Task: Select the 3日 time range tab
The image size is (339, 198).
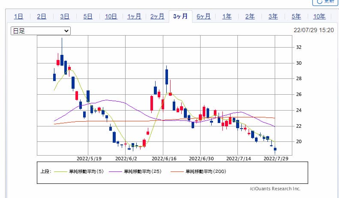Action: point(65,16)
